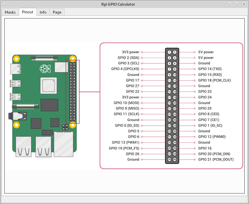Click the 'GPIO 18 (PCM_CLK)' label
The image size is (249, 204).
(215, 80)
